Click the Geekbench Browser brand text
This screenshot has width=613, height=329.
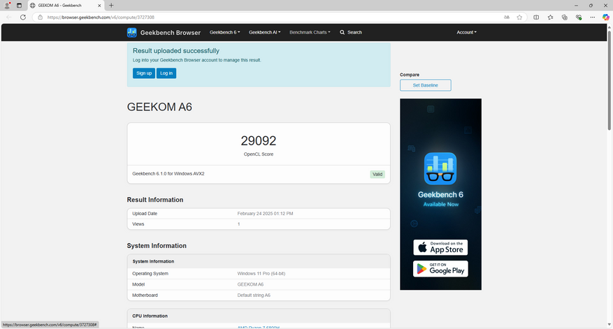(171, 33)
